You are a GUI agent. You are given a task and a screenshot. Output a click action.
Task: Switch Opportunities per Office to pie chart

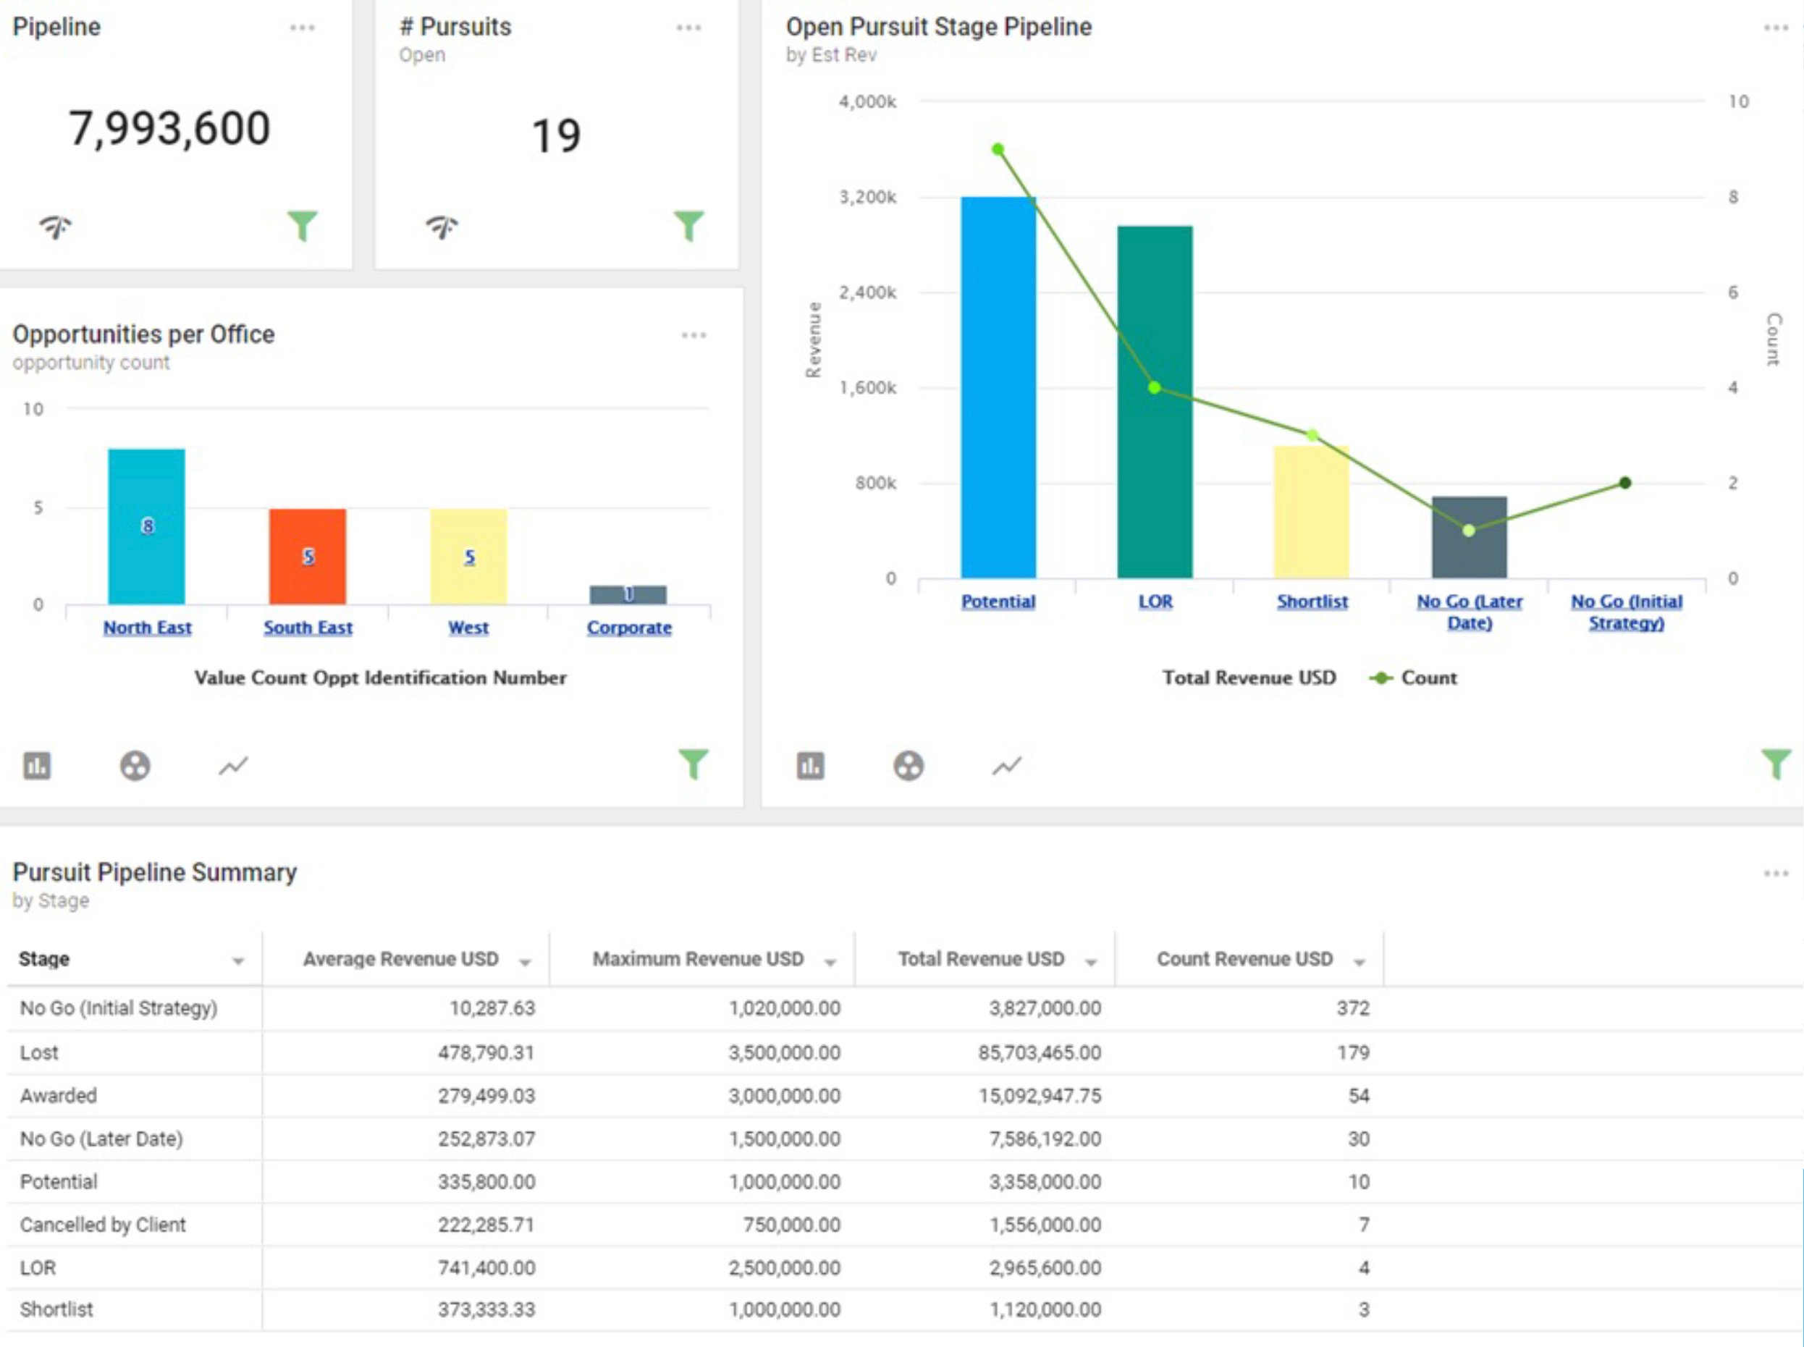(135, 766)
